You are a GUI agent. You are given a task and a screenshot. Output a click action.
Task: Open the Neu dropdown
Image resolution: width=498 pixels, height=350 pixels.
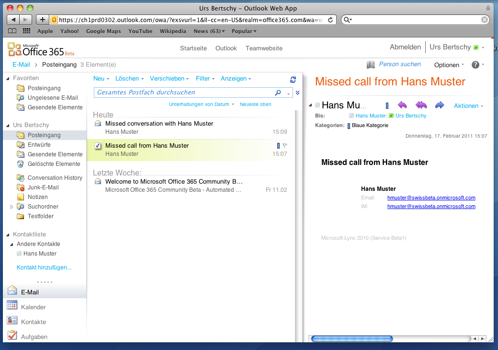[101, 79]
